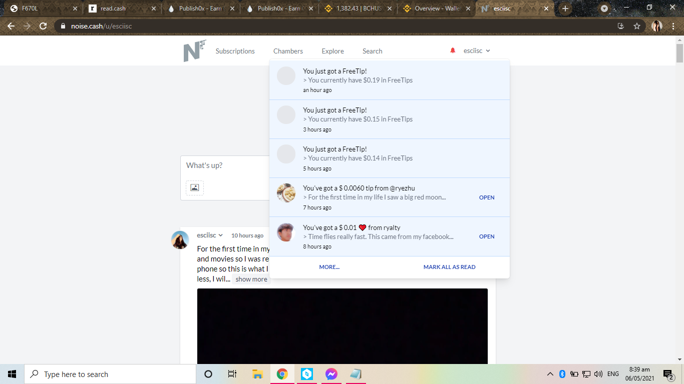The image size is (684, 384).
Task: Reload the current page
Action: point(43,26)
